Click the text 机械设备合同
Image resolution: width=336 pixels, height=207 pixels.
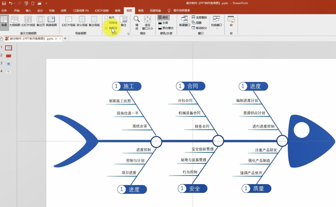tap(189, 113)
